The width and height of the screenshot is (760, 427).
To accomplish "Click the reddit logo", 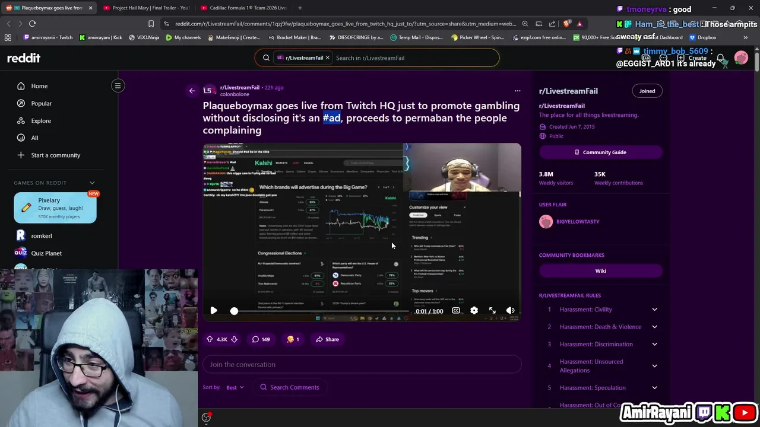I will pyautogui.click(x=24, y=58).
